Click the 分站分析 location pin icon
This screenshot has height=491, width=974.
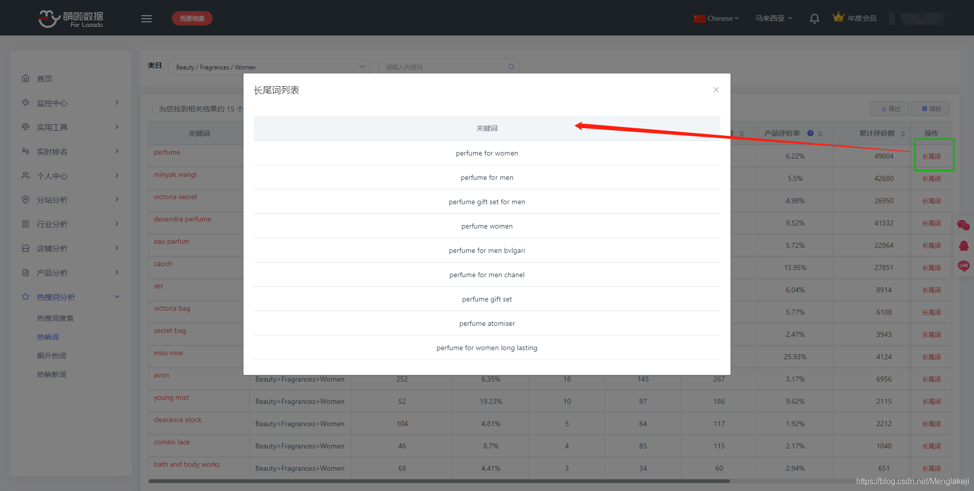(x=25, y=200)
